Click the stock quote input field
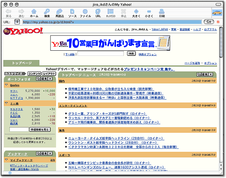 click(x=19, y=130)
